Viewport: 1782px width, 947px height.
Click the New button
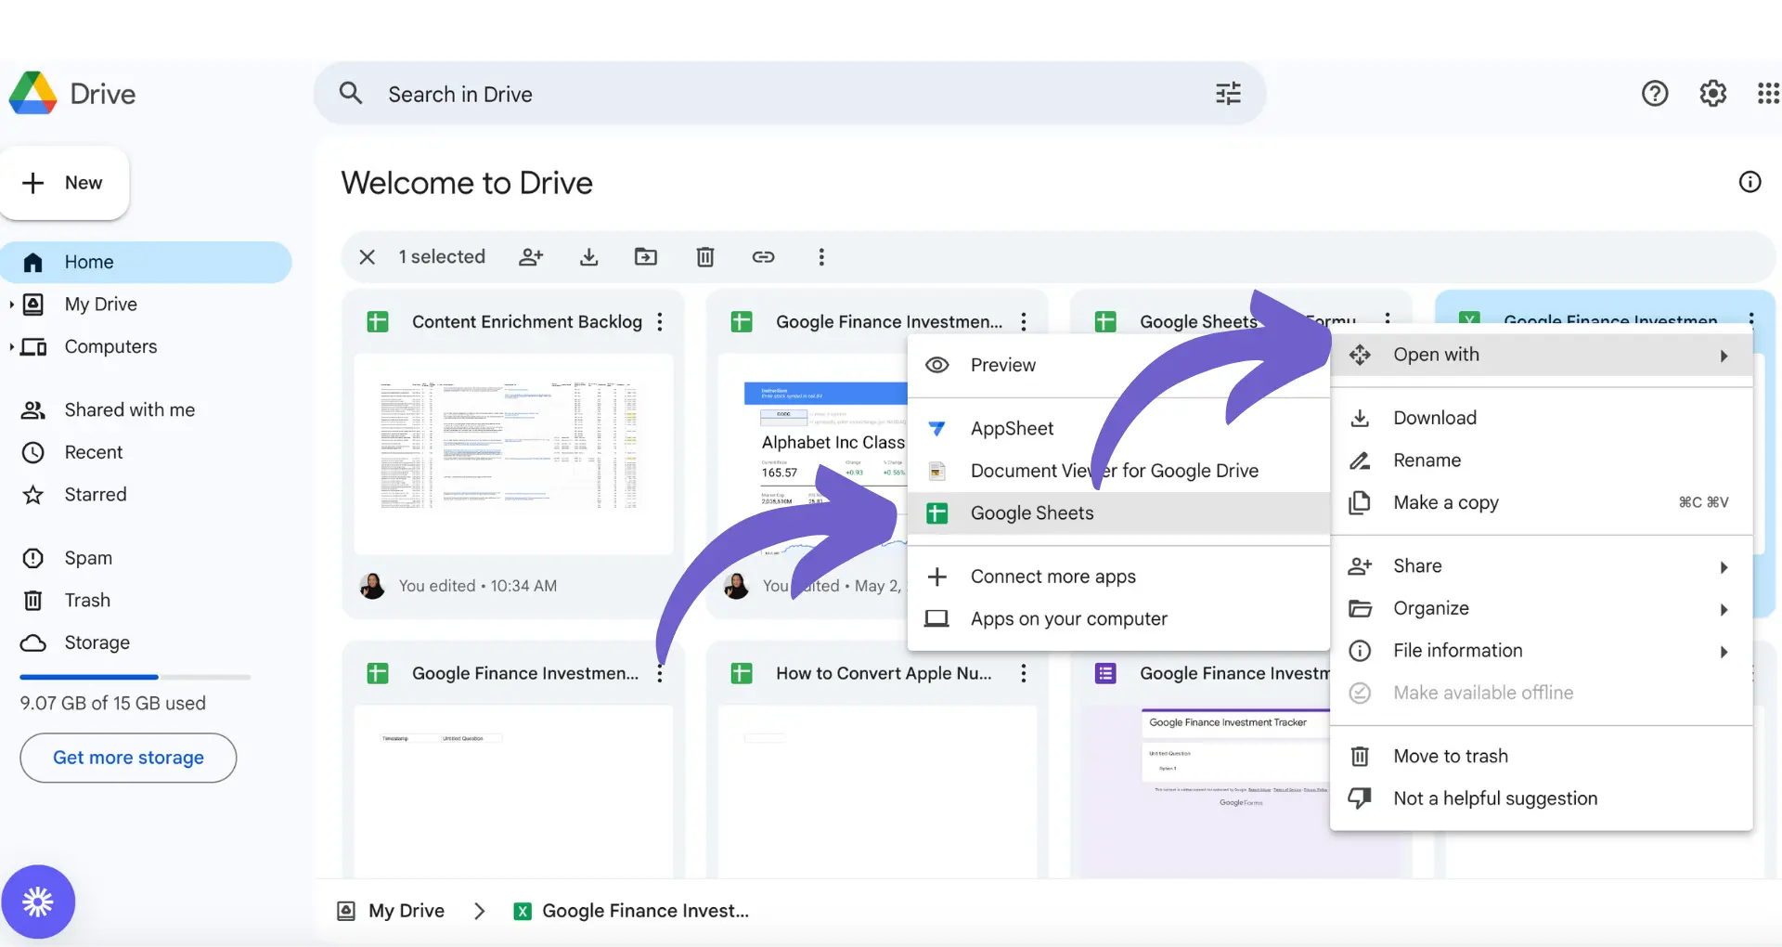[64, 183]
